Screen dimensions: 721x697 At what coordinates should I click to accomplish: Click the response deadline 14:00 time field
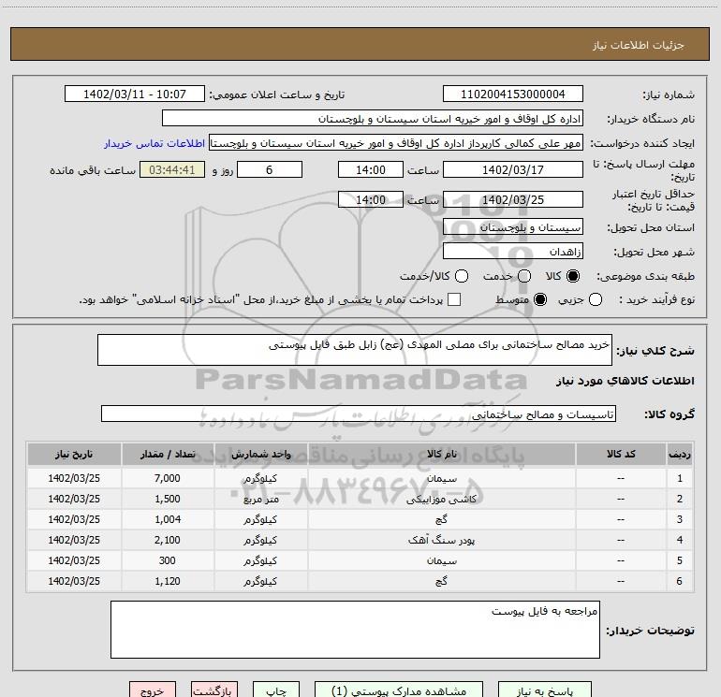pos(371,169)
